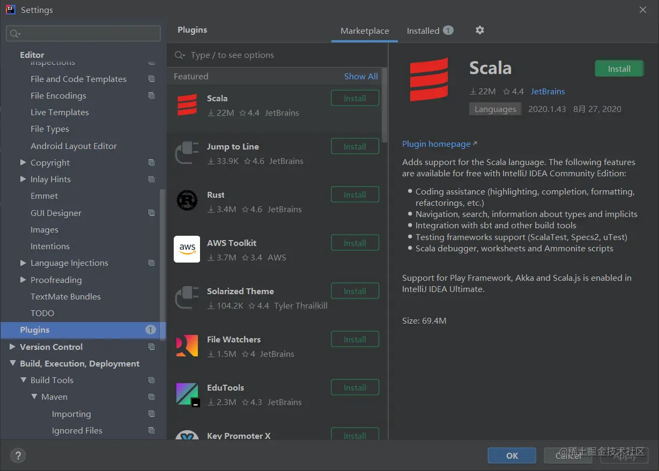The height and width of the screenshot is (471, 659).
Task: Open the Android Layout Editor settings
Action: [73, 146]
